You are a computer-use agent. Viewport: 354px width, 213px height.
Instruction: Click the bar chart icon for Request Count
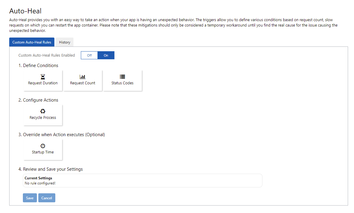(x=83, y=77)
